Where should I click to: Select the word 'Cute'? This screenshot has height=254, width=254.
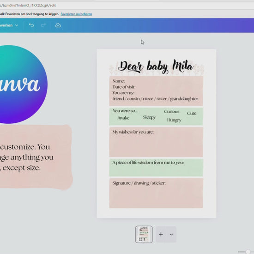[192, 113]
